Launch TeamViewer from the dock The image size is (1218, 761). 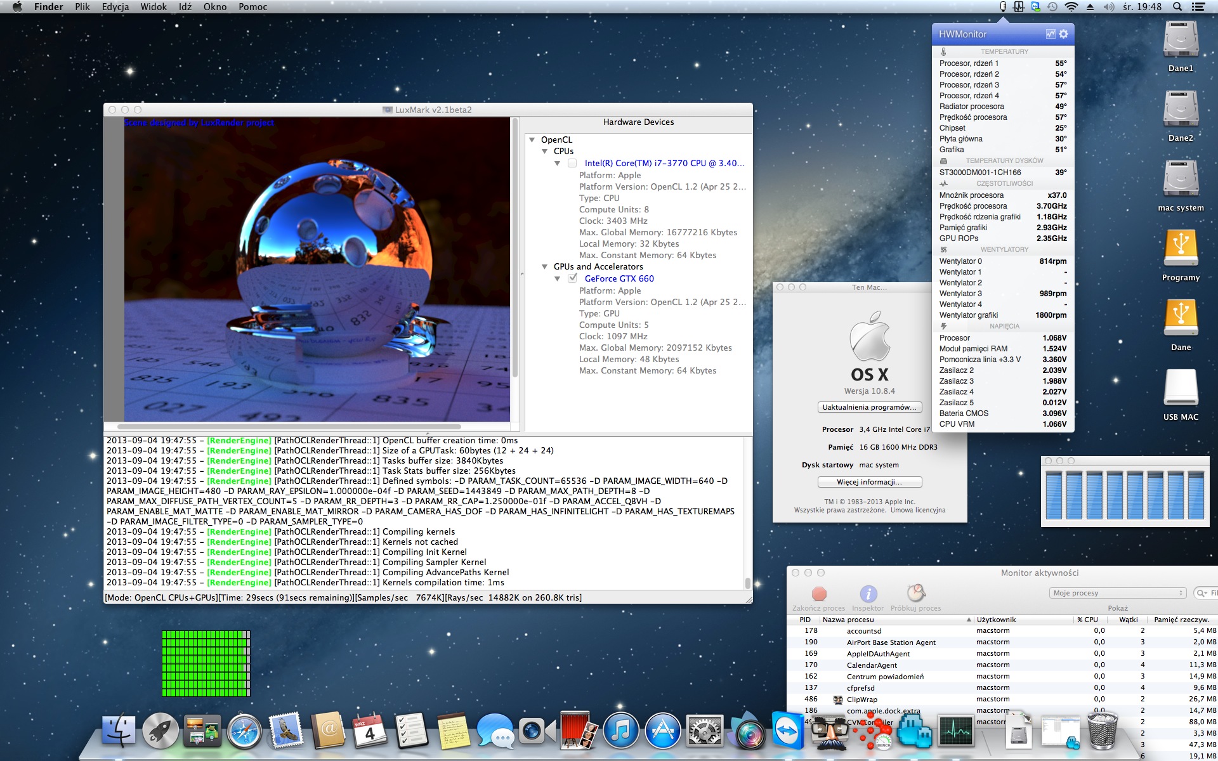click(787, 731)
